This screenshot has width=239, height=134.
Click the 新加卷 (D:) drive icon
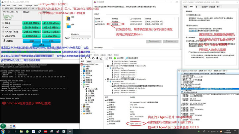pos(68,37)
